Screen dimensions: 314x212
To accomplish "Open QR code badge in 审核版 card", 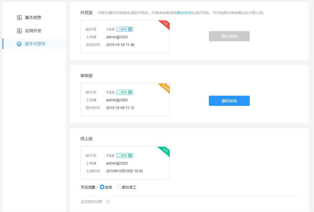I will point(125,92).
